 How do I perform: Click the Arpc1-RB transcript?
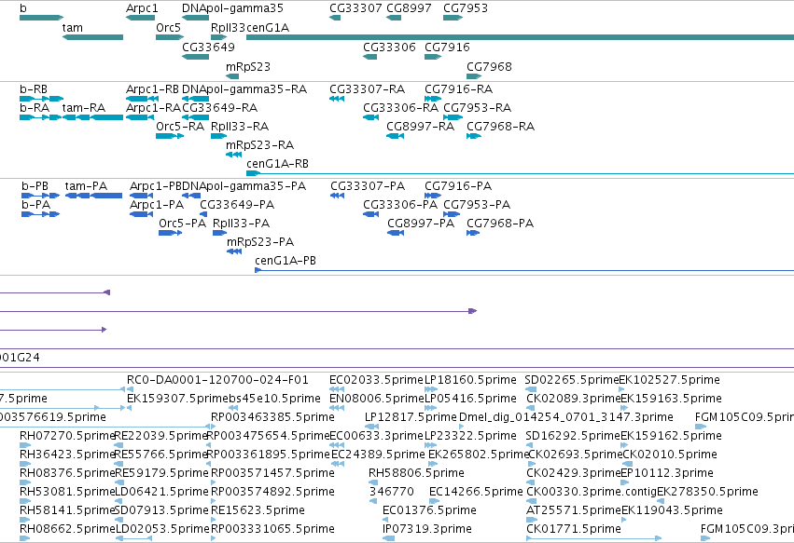click(143, 99)
